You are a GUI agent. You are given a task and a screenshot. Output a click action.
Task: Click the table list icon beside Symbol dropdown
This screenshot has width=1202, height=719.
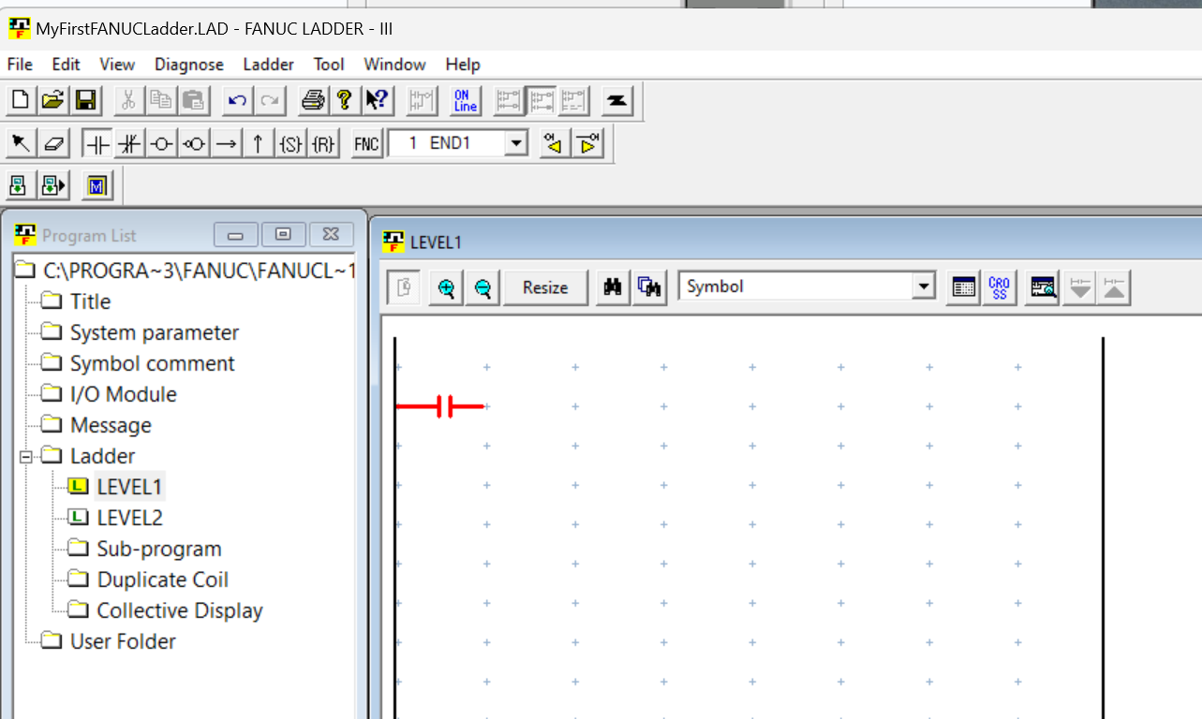tap(963, 287)
